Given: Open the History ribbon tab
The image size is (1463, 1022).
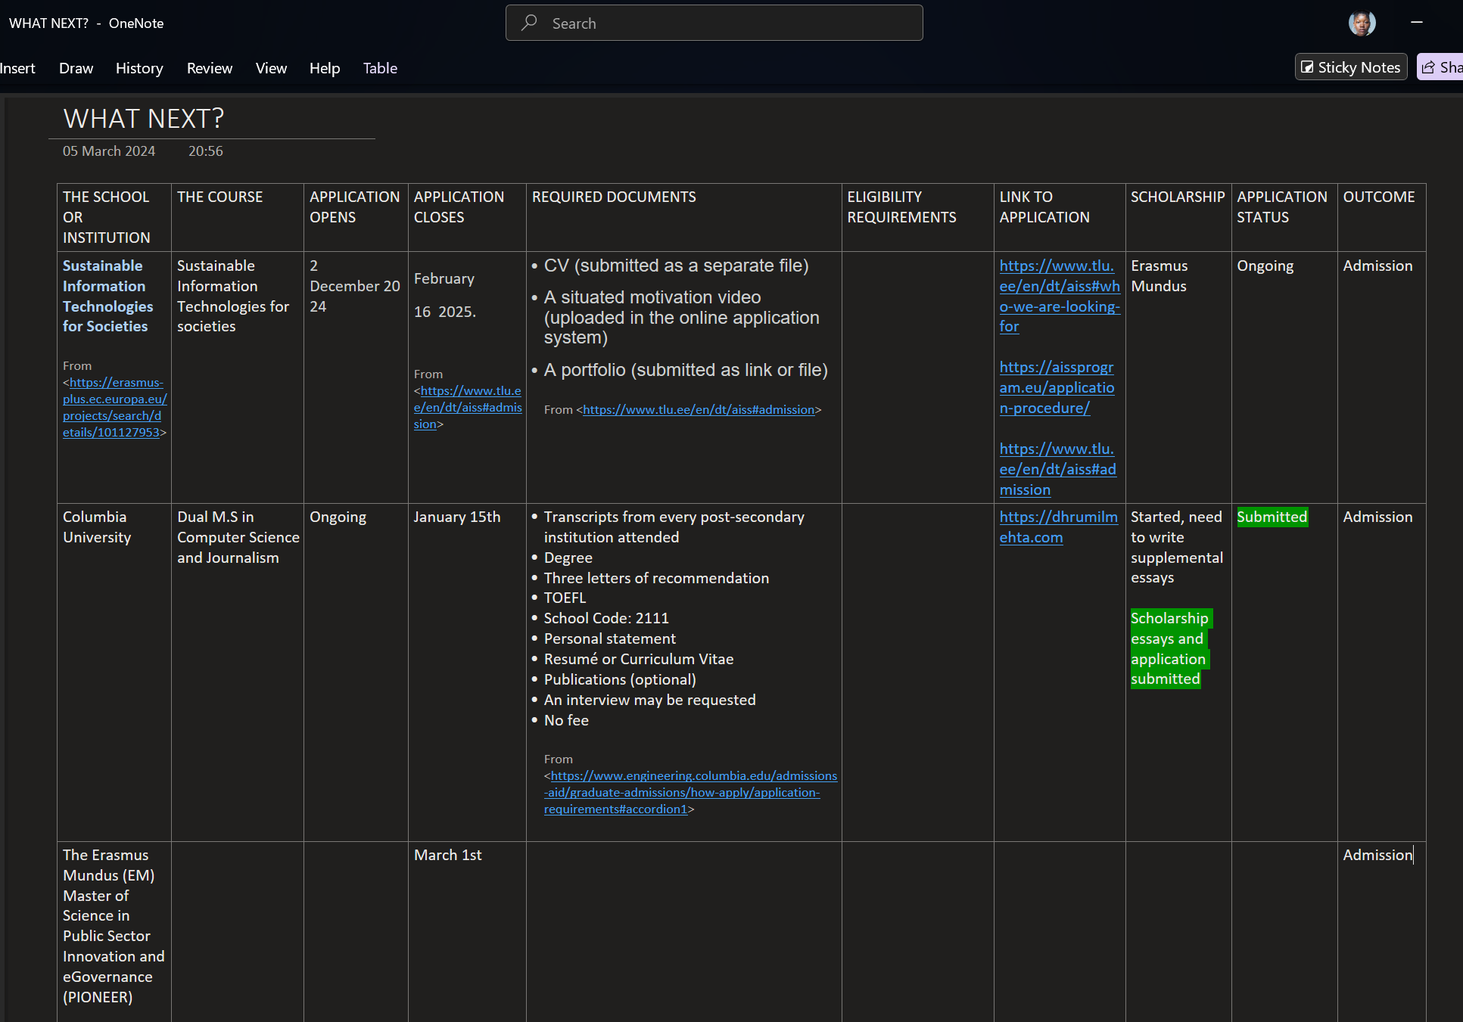Looking at the screenshot, I should tap(139, 68).
